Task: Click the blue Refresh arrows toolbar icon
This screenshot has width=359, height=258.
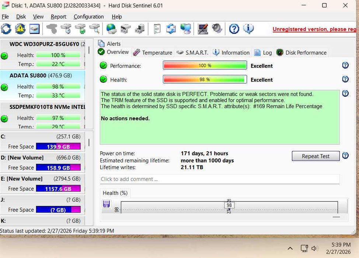Action: [x=6, y=29]
